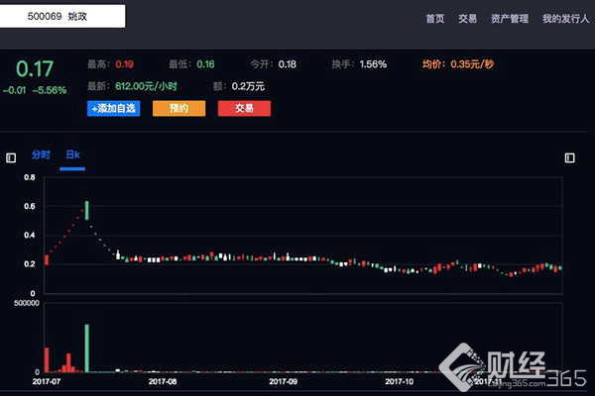596x397 pixels.
Task: Click the 换手 1.56% value
Action: click(x=373, y=64)
